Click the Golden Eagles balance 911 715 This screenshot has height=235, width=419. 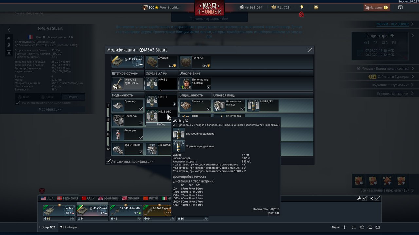[281, 7]
